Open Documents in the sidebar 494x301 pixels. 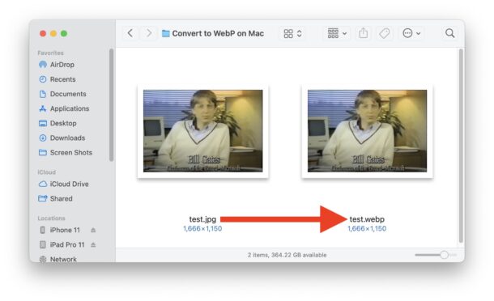tap(68, 94)
